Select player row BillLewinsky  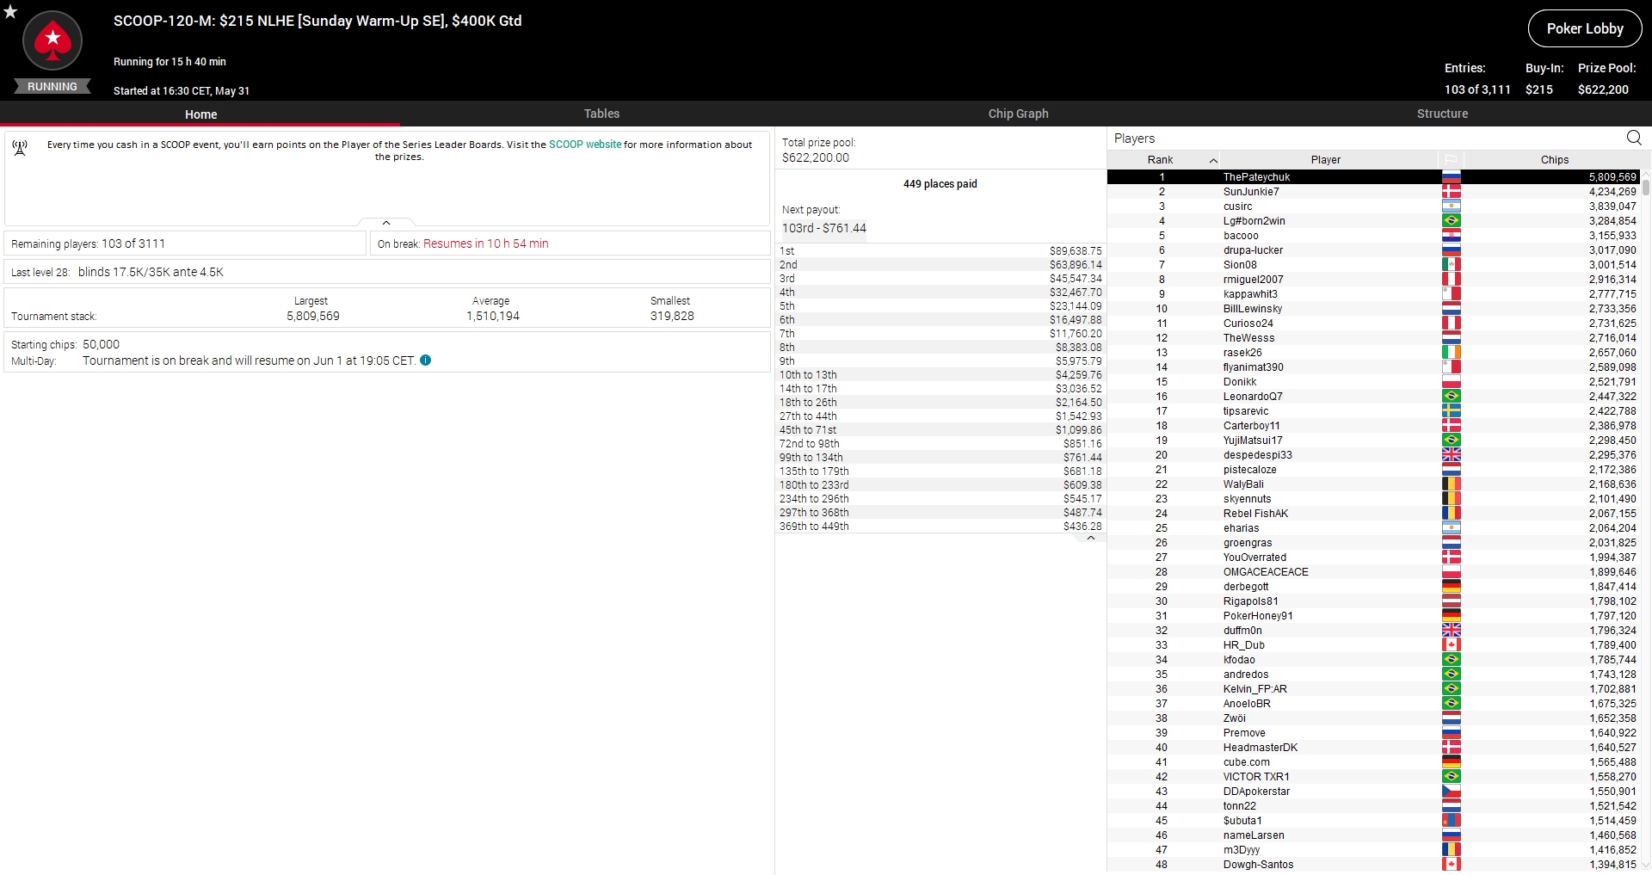click(x=1373, y=309)
